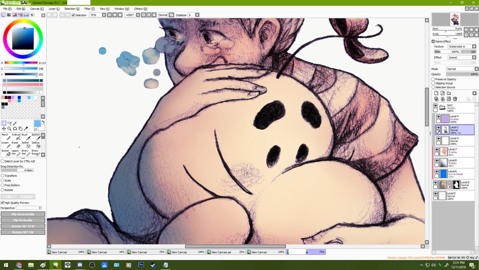Viewport: 479px width, 270px height.
Task: Open the Filter menu
Action: (89, 8)
